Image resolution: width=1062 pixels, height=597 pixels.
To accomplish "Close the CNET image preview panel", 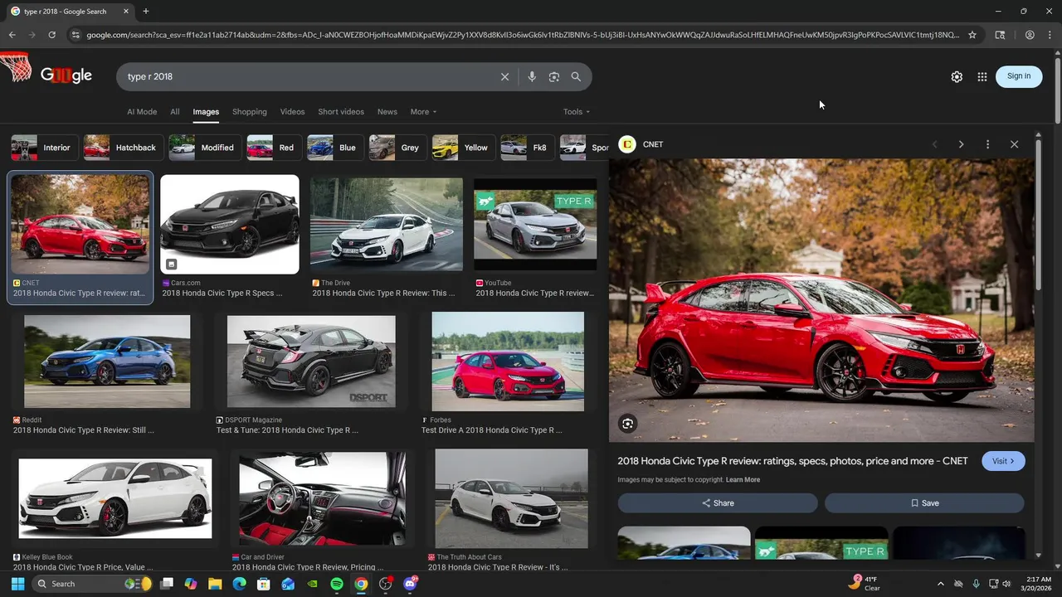I will pyautogui.click(x=1014, y=144).
